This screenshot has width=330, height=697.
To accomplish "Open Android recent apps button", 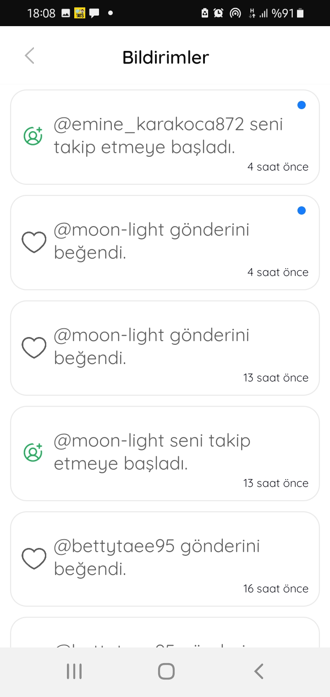I will pyautogui.click(x=74, y=671).
